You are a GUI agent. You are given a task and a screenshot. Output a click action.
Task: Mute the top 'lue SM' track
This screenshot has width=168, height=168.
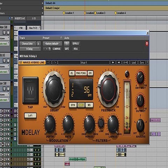(8, 33)
